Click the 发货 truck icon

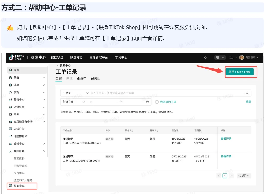pyautogui.click(x=10, y=92)
